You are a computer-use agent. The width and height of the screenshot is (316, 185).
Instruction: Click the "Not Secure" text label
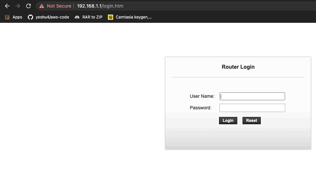pyautogui.click(x=59, y=6)
